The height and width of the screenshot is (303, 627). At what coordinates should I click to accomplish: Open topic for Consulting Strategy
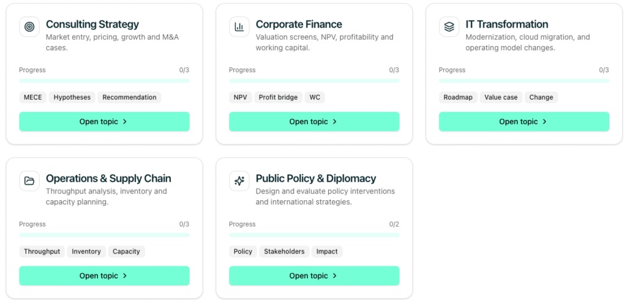(104, 122)
